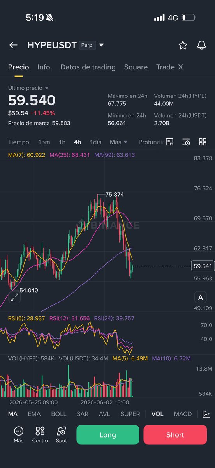This screenshot has width=215, height=468.
Task: Open the chart layout grid icon
Action: point(203,142)
